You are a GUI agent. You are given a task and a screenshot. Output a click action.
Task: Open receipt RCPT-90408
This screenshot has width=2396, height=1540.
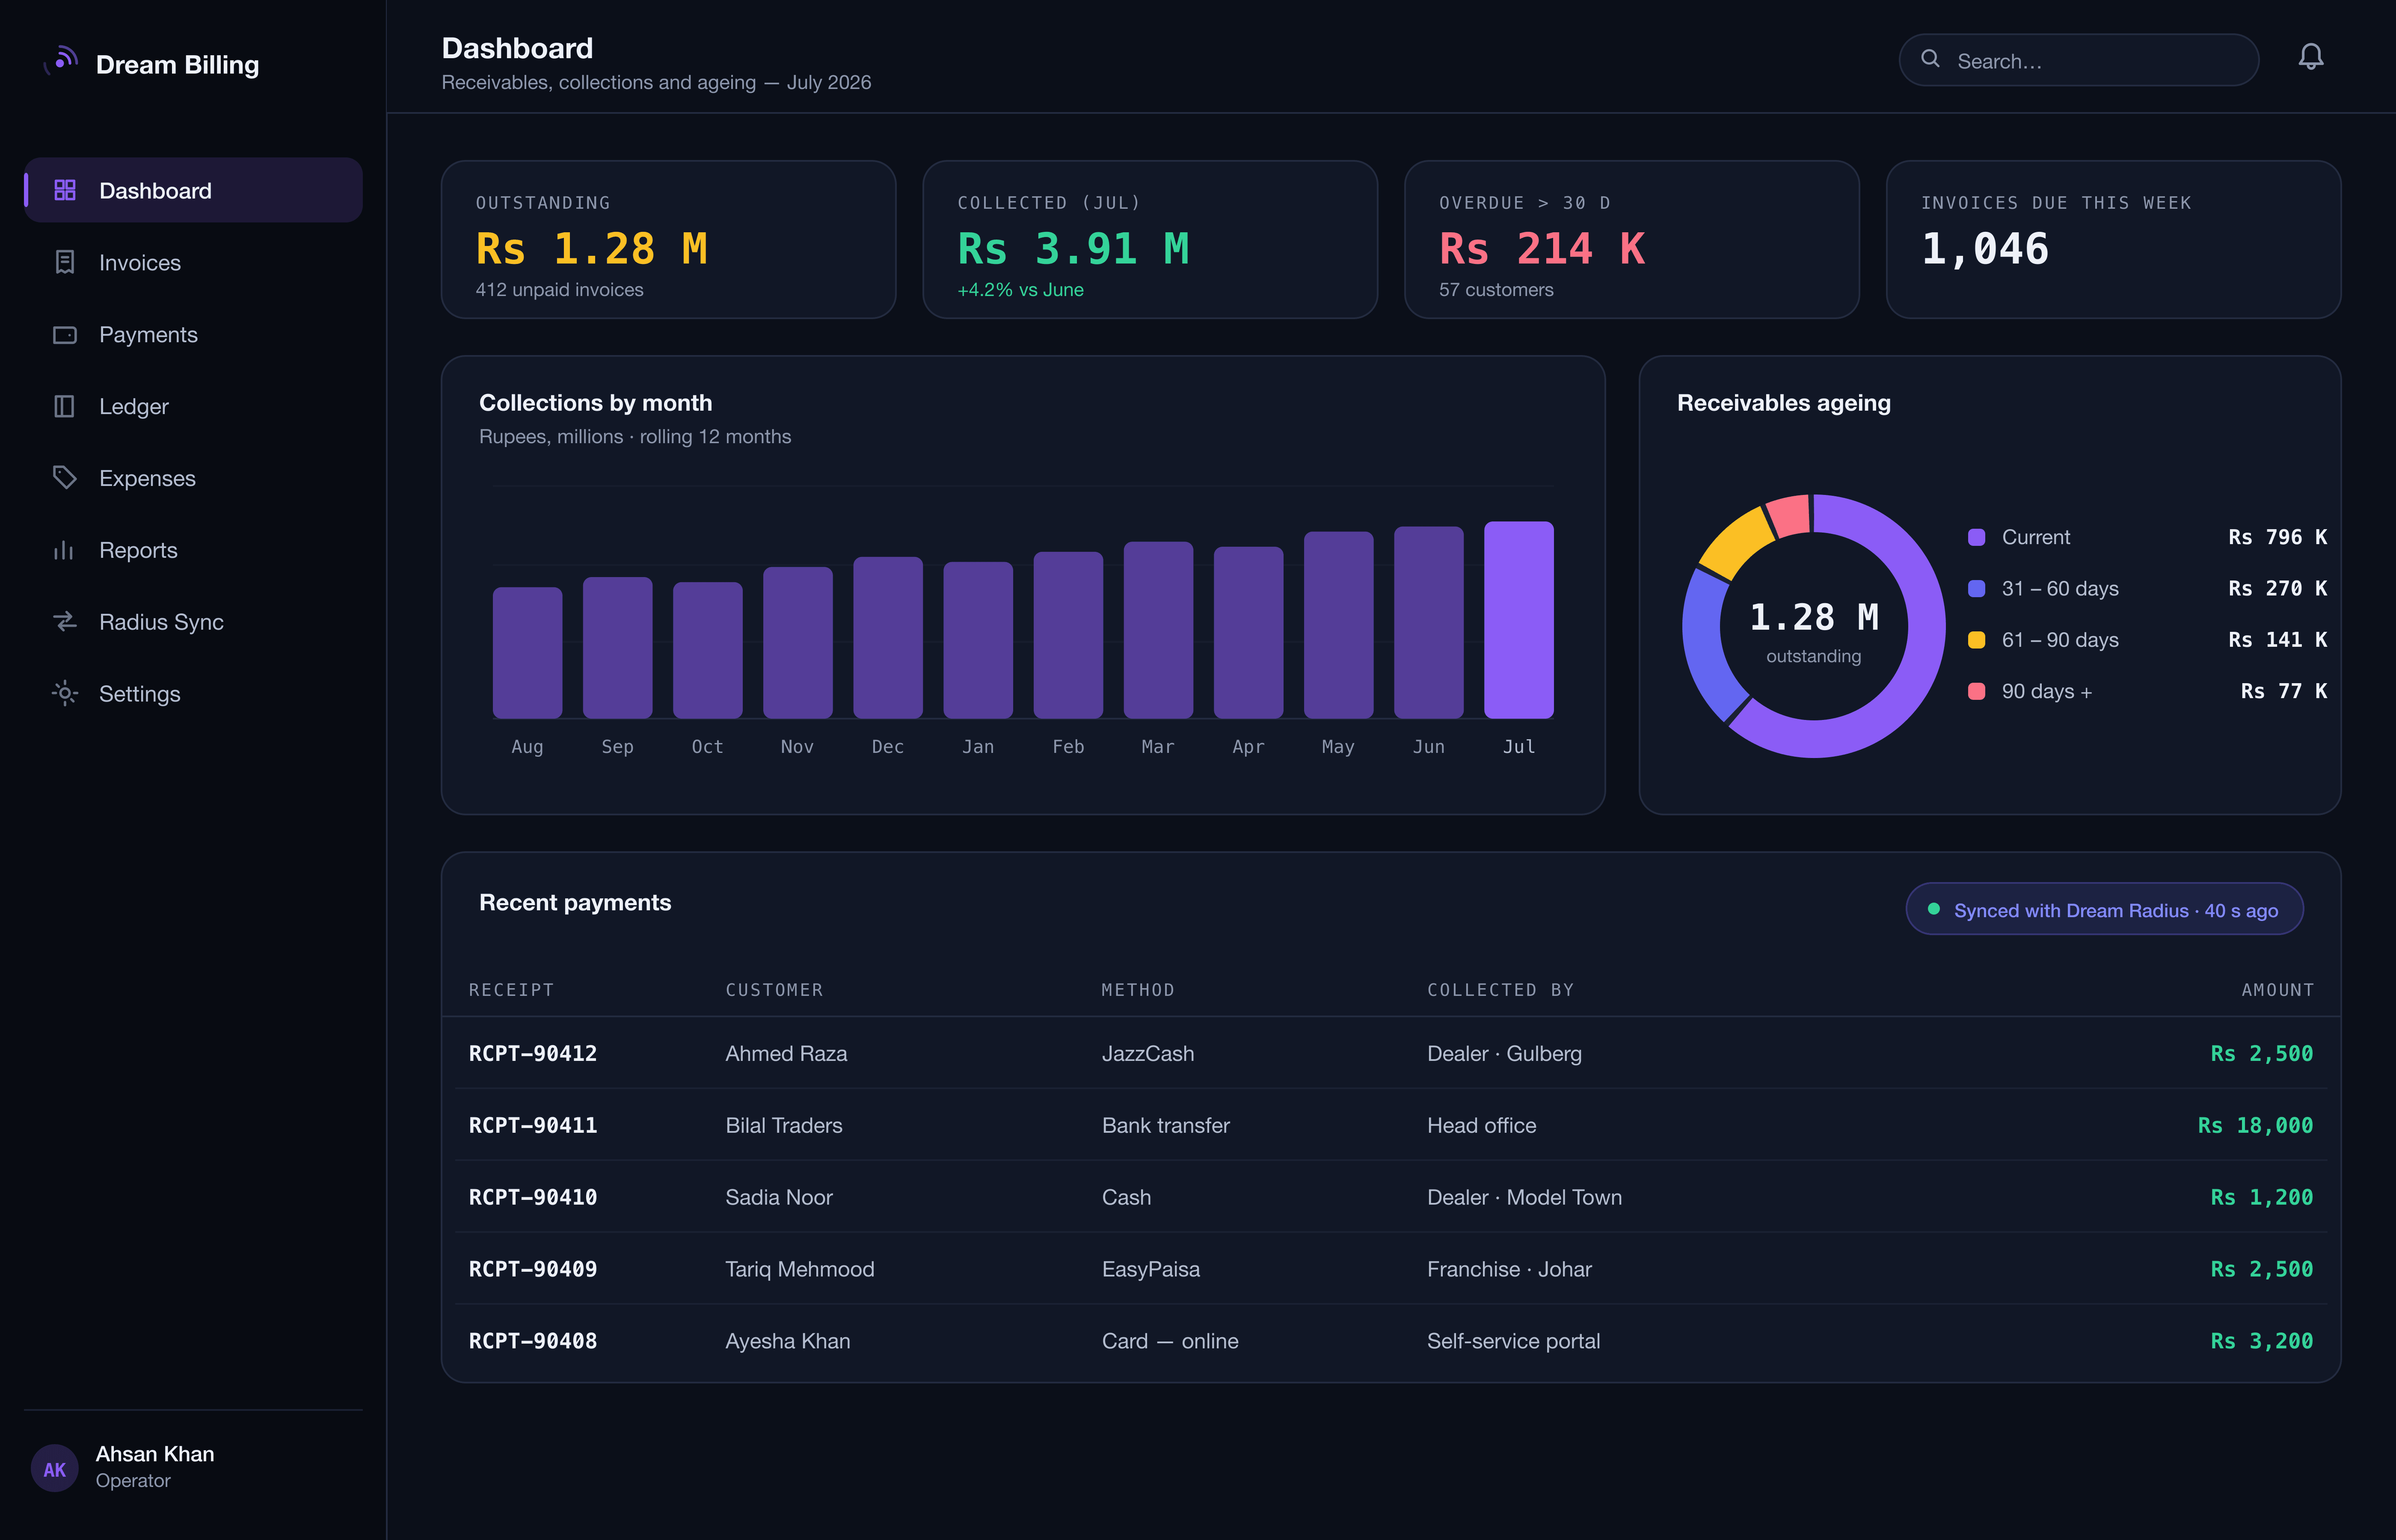coord(533,1341)
